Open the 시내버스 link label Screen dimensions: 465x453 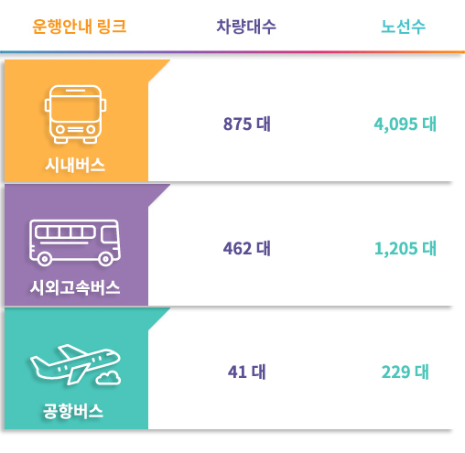point(75,166)
